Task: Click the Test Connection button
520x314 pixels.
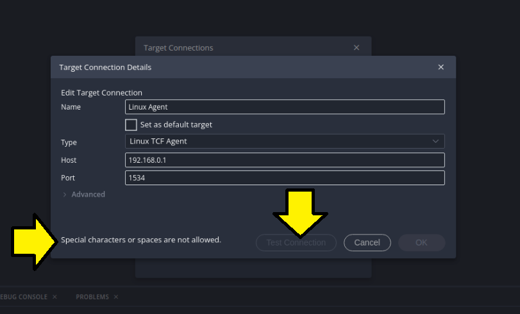Action: click(296, 243)
